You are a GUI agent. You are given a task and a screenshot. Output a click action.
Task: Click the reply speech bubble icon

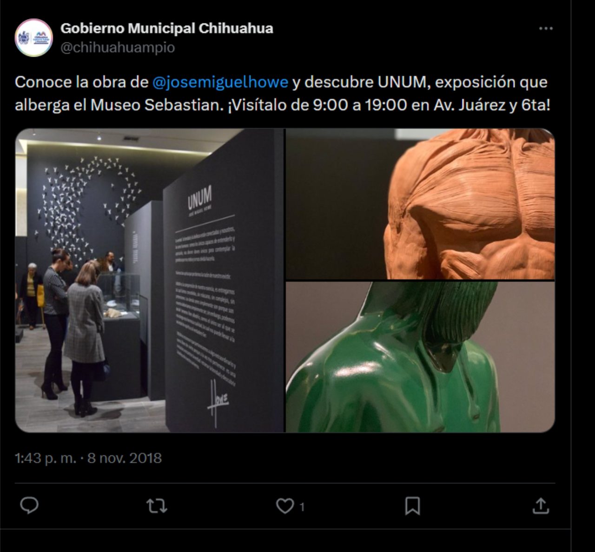pyautogui.click(x=29, y=506)
